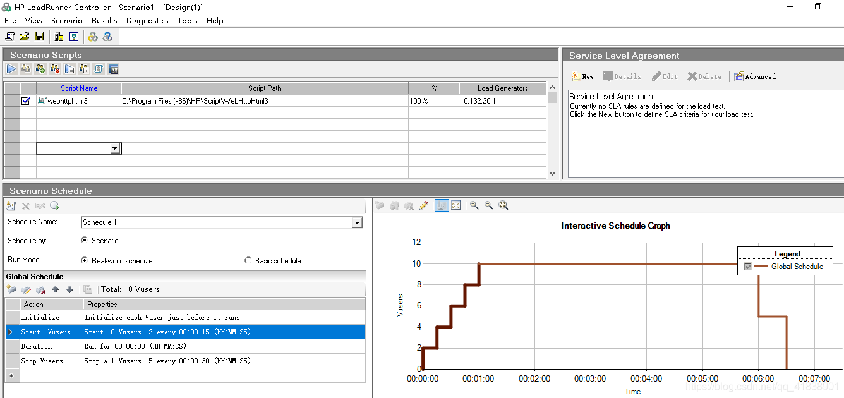
Task: Open the Scenario menu
Action: (x=66, y=20)
